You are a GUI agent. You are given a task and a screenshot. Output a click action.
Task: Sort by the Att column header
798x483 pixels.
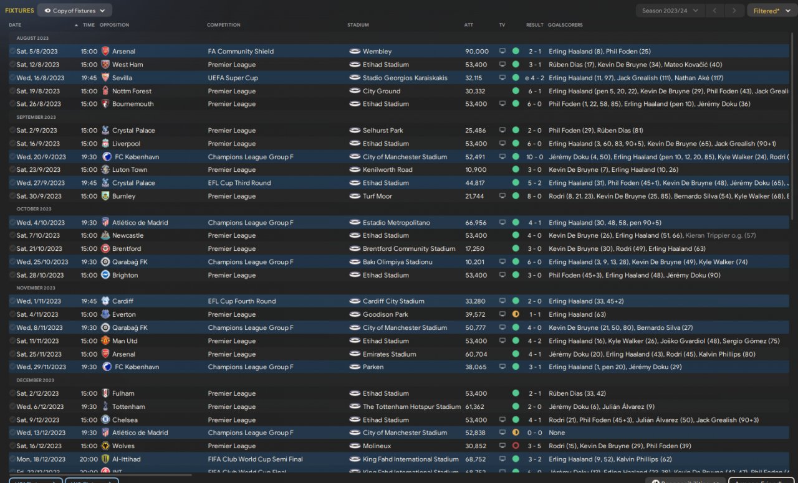pyautogui.click(x=469, y=25)
